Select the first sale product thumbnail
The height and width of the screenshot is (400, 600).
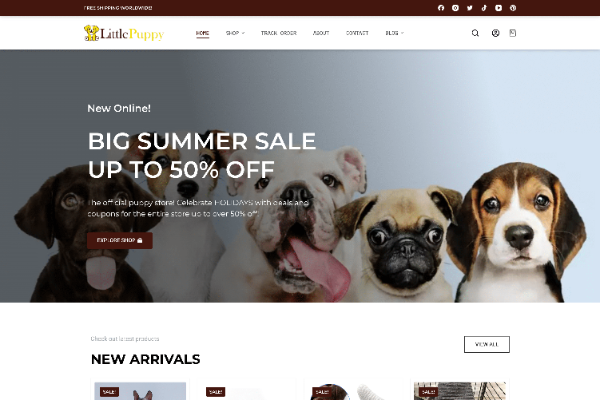click(x=140, y=391)
